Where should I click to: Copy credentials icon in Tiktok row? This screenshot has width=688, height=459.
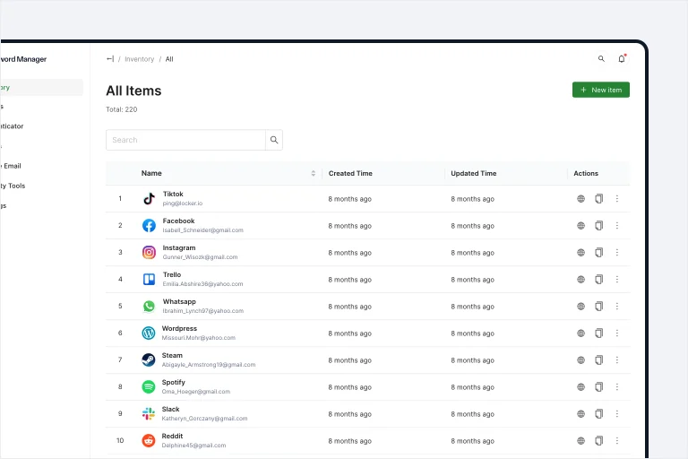coord(599,198)
